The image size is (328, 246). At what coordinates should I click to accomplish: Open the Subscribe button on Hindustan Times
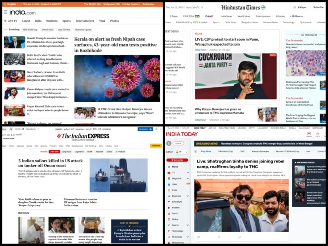coord(318,7)
